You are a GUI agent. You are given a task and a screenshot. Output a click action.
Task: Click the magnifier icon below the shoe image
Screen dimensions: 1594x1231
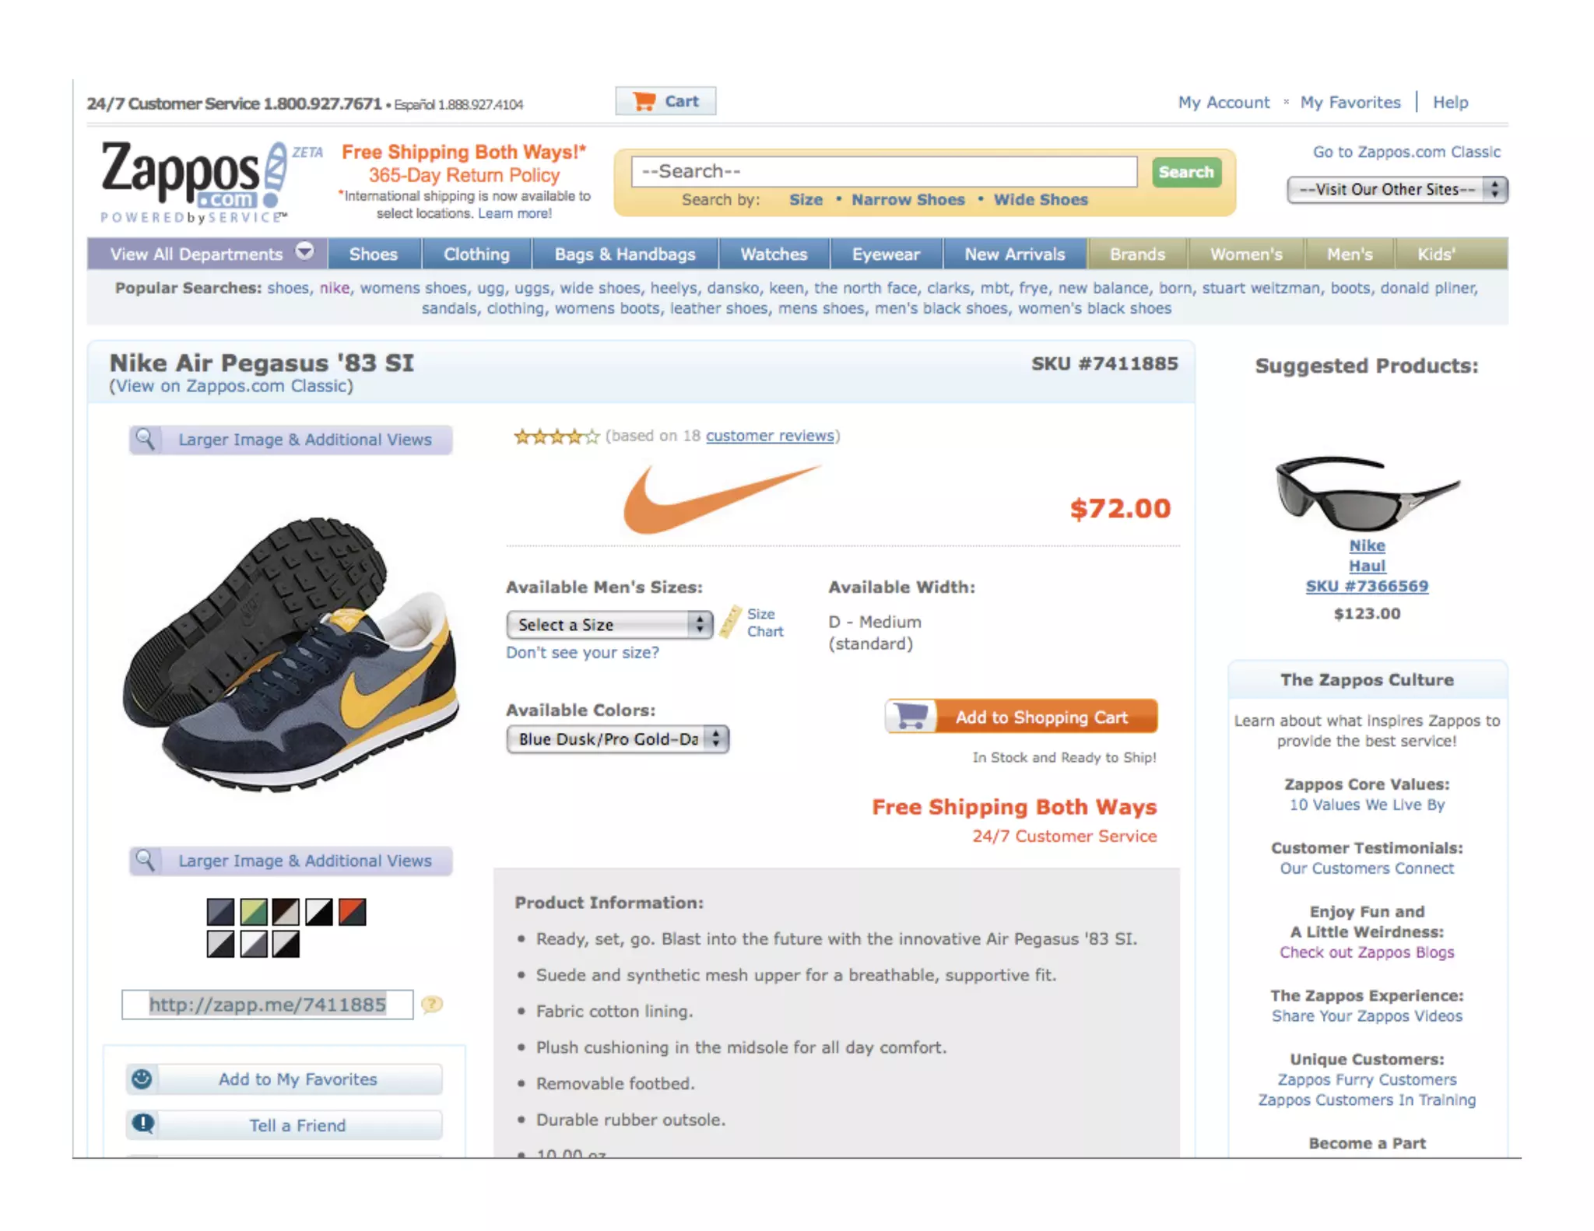coord(145,860)
